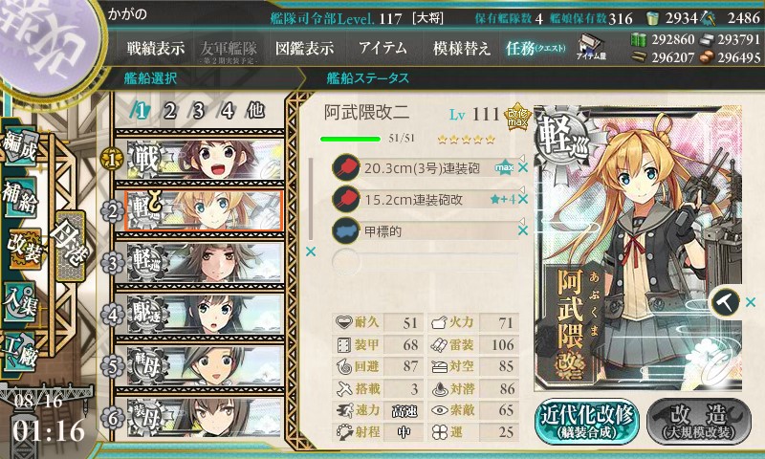Switch to the 他 other ships tab
The image size is (765, 459).
coord(255,111)
